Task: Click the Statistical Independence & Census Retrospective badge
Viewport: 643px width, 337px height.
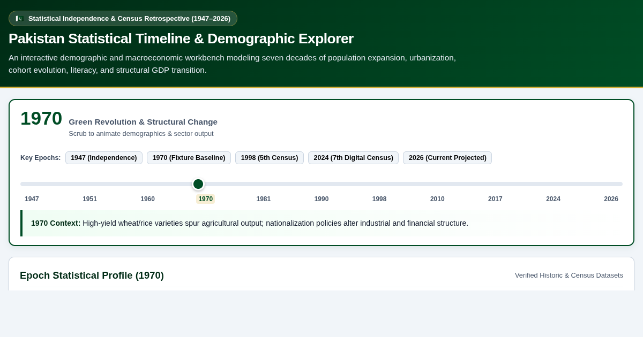Action: 123,18
